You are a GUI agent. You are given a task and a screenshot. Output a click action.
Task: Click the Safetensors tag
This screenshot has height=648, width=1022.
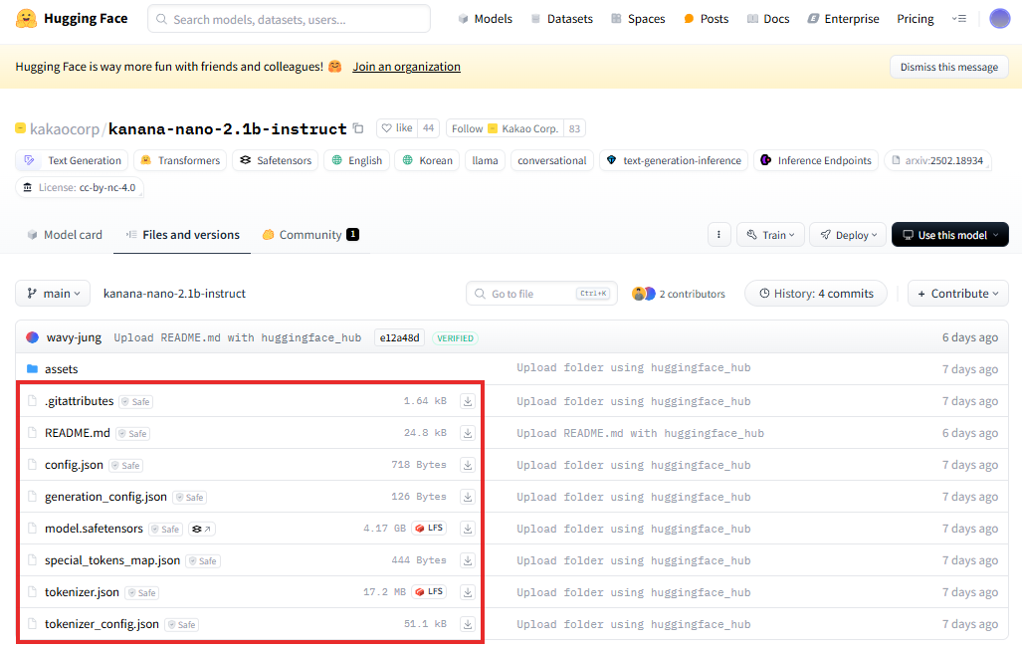coord(275,160)
